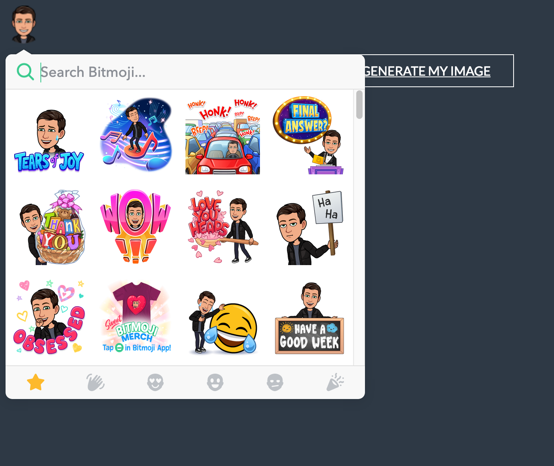This screenshot has width=554, height=466.
Task: Open the star popular category tab
Action: click(36, 382)
